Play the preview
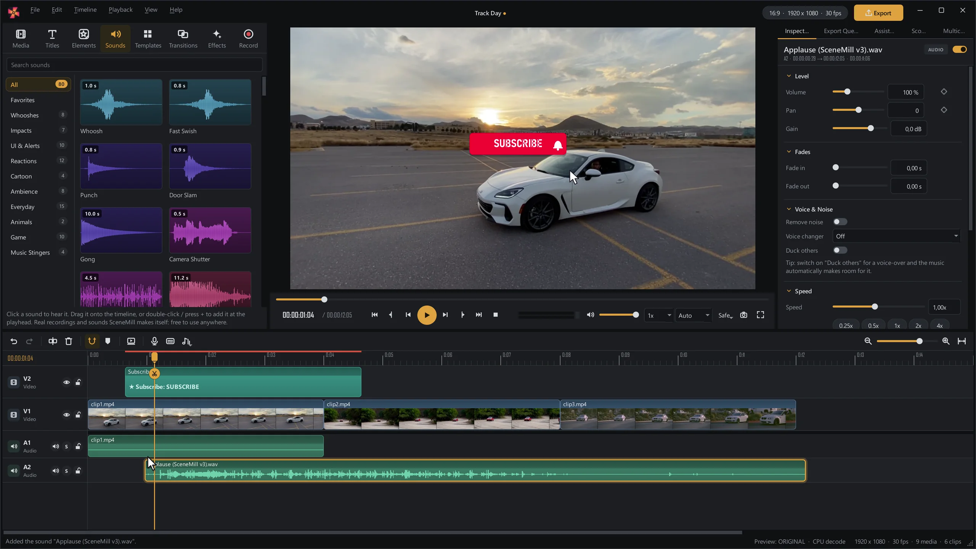The width and height of the screenshot is (976, 549). [427, 315]
